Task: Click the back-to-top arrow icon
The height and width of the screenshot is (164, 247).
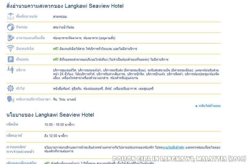Action: pyautogui.click(x=196, y=106)
